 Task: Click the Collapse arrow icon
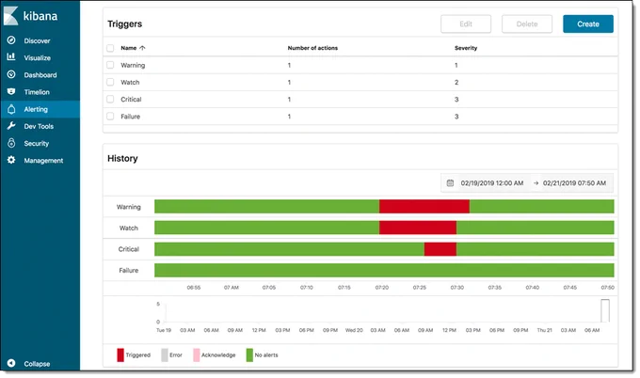[11, 363]
